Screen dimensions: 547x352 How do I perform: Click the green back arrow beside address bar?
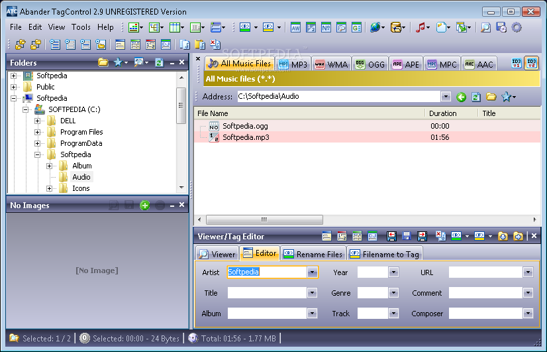[461, 97]
